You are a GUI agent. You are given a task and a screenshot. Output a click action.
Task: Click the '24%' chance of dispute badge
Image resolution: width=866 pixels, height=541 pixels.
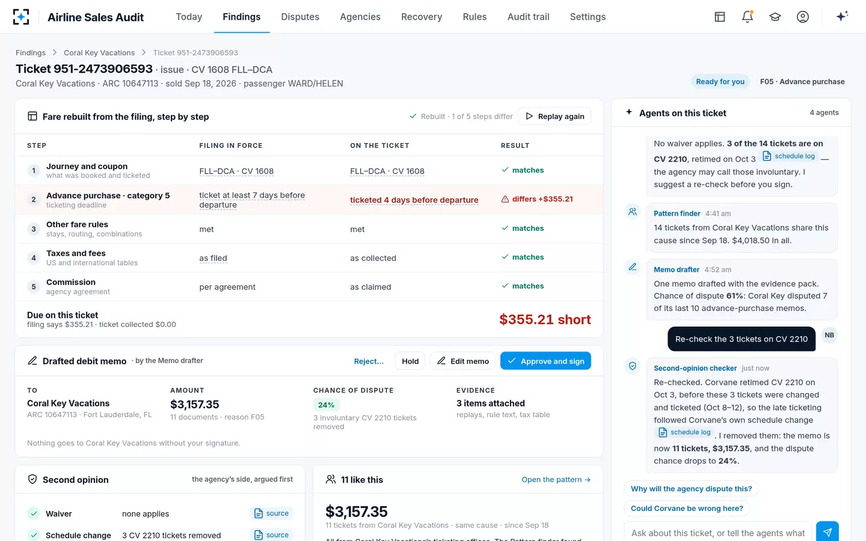(x=326, y=405)
